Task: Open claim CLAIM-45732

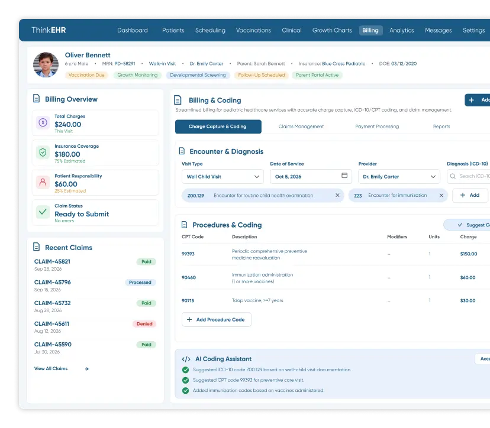Action: tap(53, 303)
